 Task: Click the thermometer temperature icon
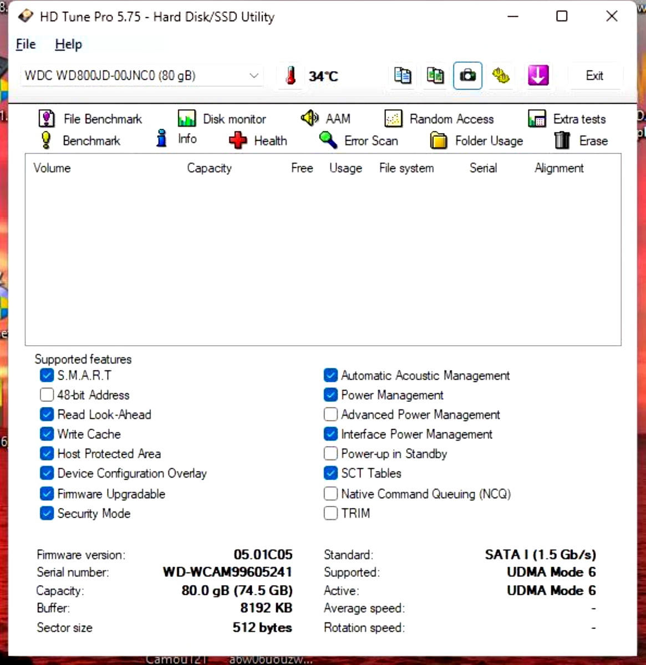291,75
